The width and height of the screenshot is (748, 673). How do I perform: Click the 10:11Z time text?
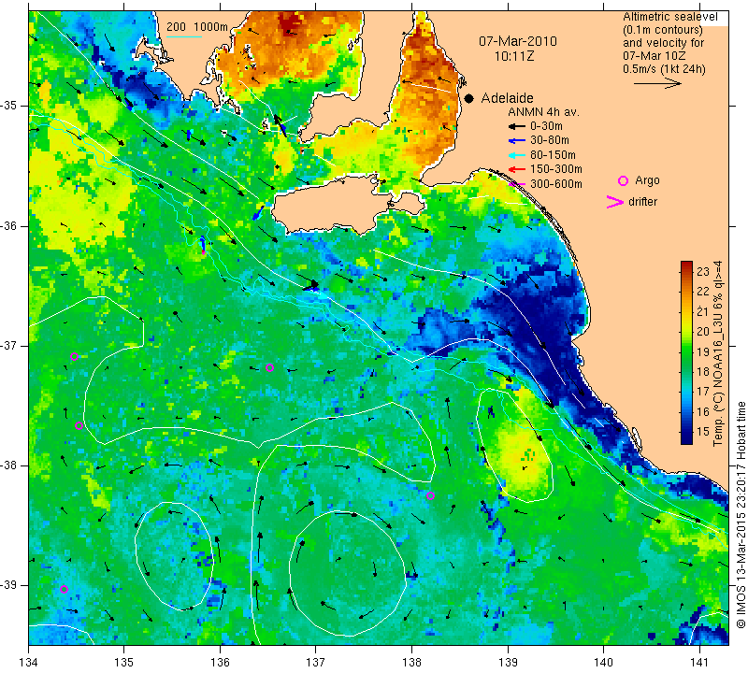(x=513, y=56)
